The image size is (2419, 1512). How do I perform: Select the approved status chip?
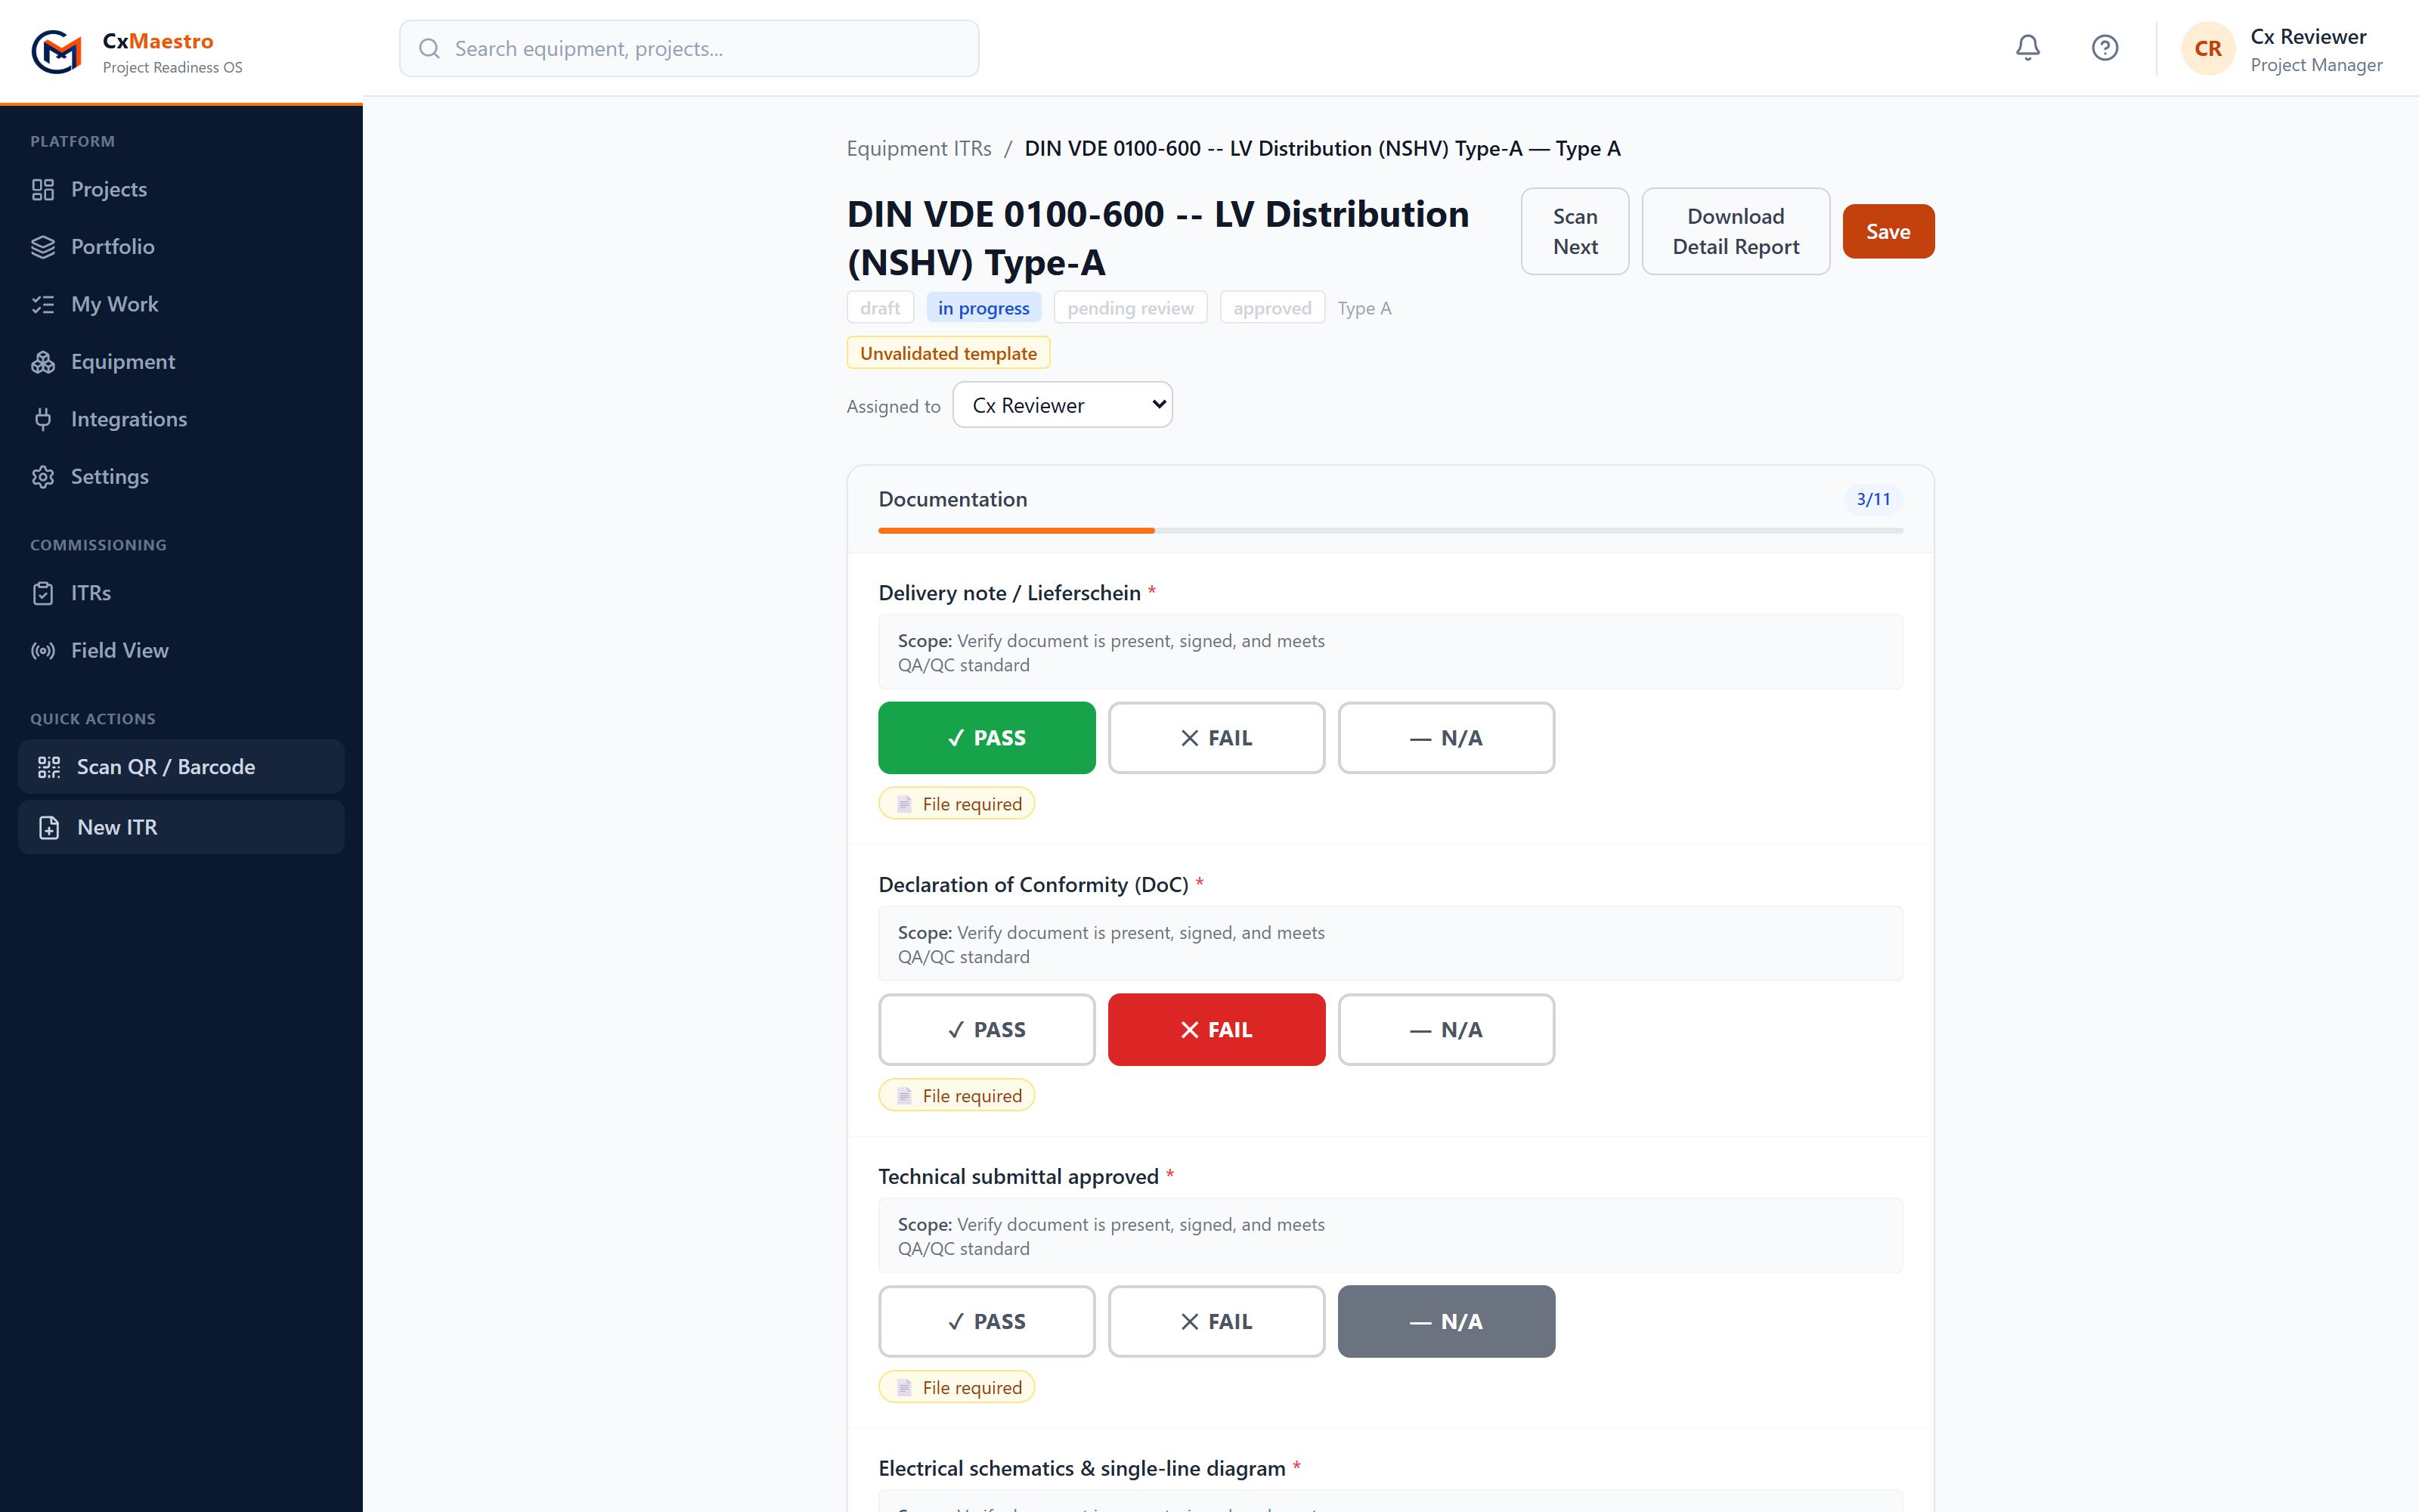click(1272, 308)
